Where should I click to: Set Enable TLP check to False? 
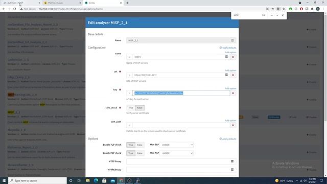click(x=139, y=145)
